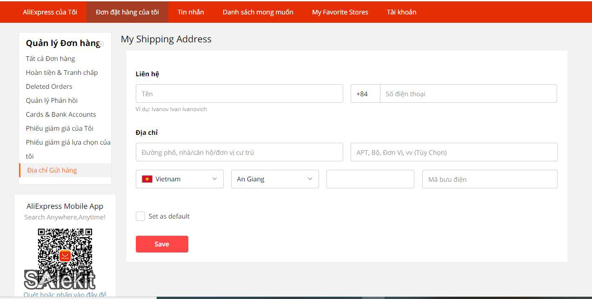This screenshot has width=592, height=299.
Task: Open Deleted Orders in sidebar
Action: coord(49,86)
